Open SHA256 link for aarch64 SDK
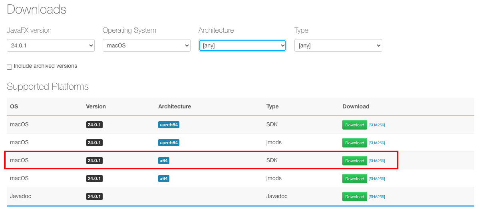The height and width of the screenshot is (216, 483). point(376,125)
